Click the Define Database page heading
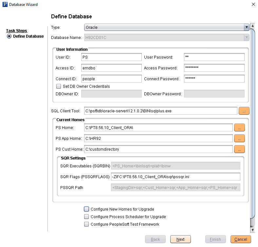This screenshot has width=258, height=247. (x=71, y=16)
